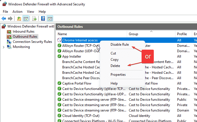Screen dimensions: 197x122
Task: Select Monitoring in the tree
Action: [21, 47]
